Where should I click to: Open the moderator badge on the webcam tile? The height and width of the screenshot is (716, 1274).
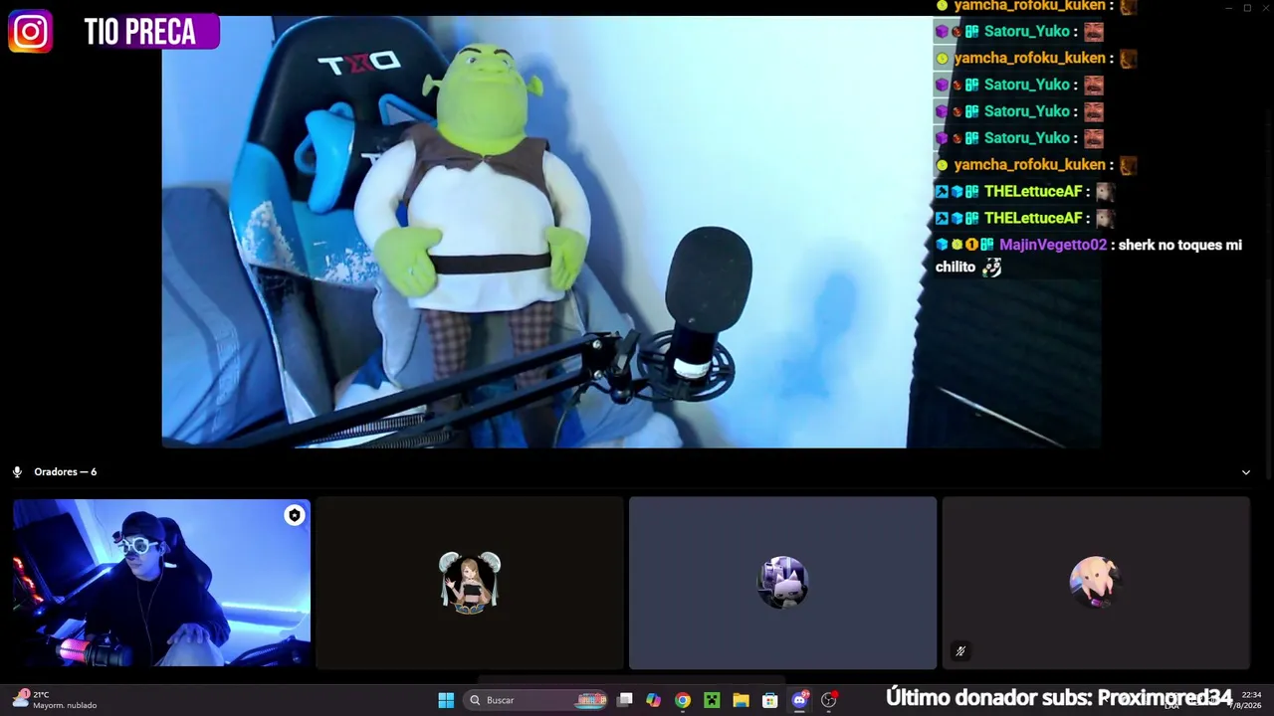294,515
